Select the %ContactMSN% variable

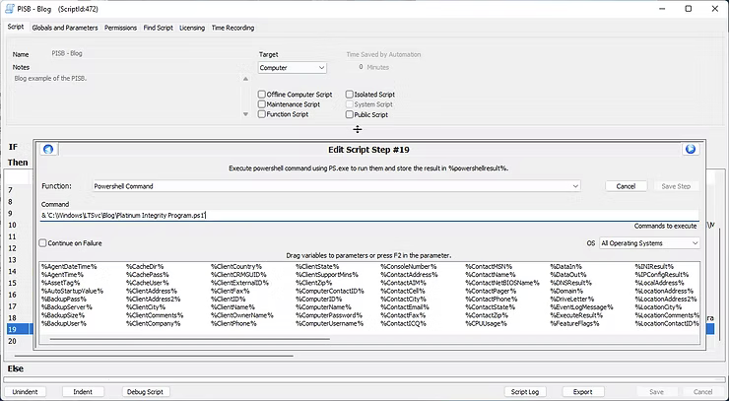click(x=489, y=267)
